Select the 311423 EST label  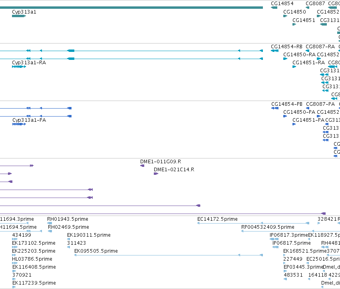click(76, 243)
